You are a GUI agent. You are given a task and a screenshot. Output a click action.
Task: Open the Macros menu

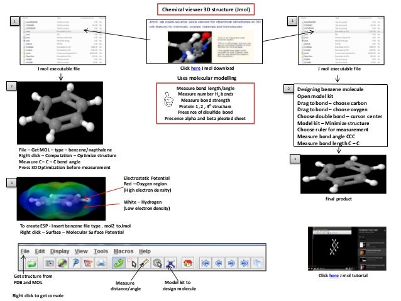pos(124,251)
